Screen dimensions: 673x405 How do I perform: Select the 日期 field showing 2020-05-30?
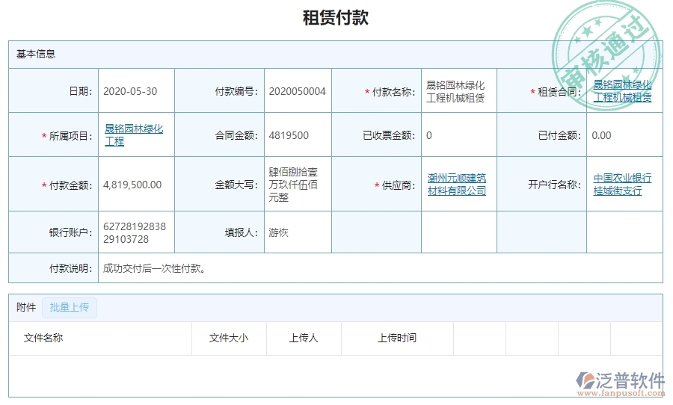[130, 91]
